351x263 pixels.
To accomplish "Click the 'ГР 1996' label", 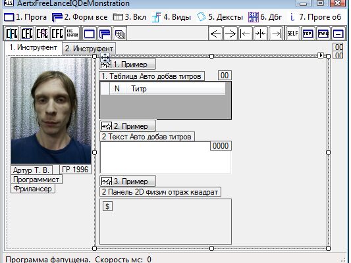I will 75,170.
